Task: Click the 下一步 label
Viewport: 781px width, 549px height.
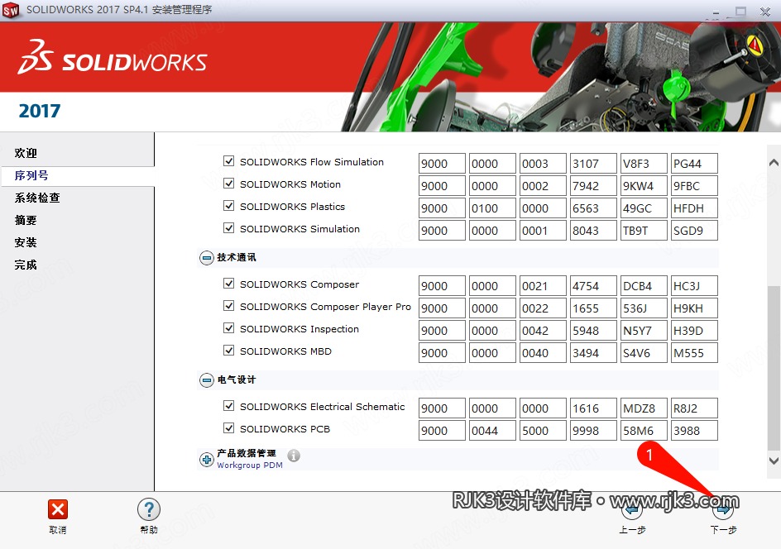Action: click(x=723, y=530)
